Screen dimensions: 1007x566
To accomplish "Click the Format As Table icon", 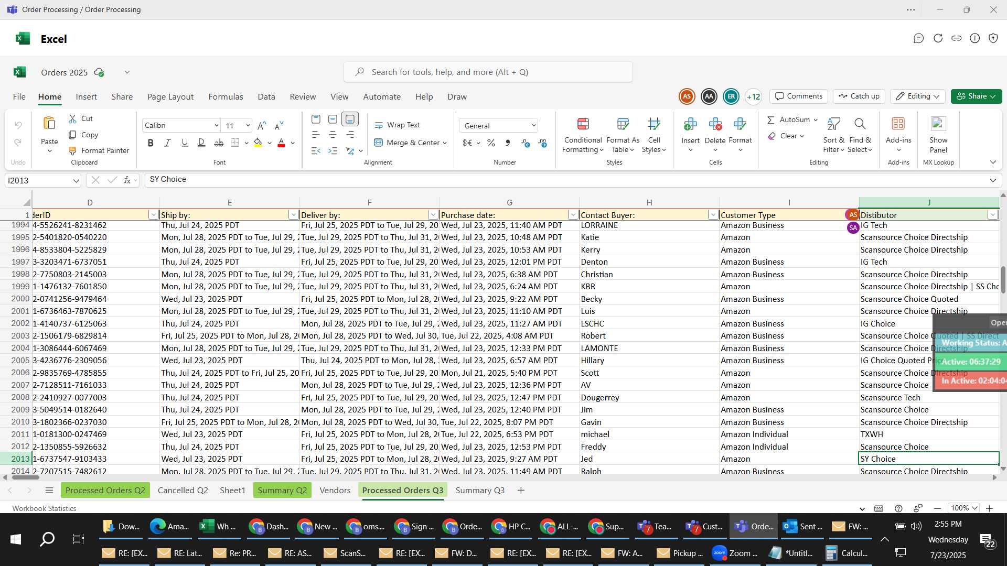I will [623, 124].
